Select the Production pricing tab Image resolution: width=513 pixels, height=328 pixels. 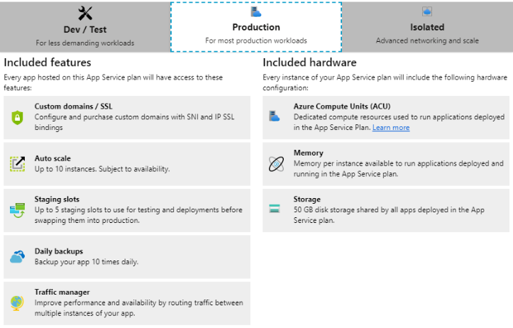pyautogui.click(x=256, y=27)
